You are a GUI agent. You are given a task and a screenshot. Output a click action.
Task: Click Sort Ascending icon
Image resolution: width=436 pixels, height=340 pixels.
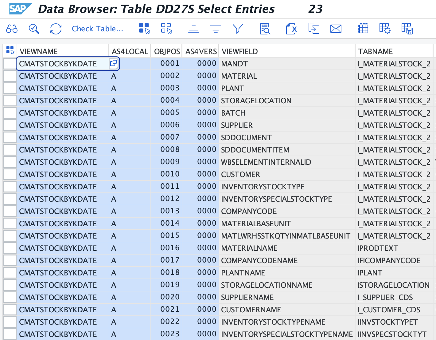[x=193, y=29]
